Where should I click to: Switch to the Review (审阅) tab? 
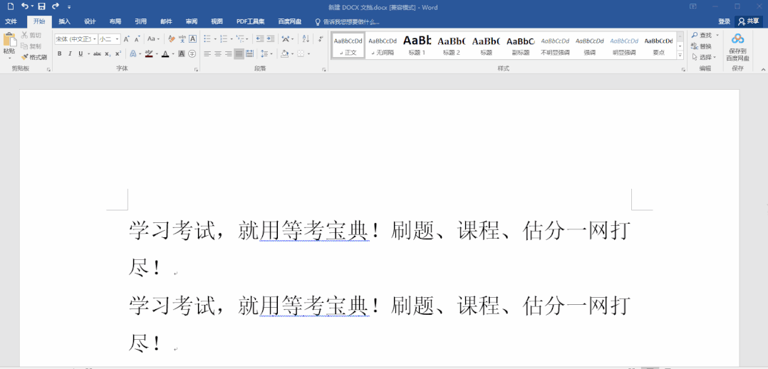[192, 21]
